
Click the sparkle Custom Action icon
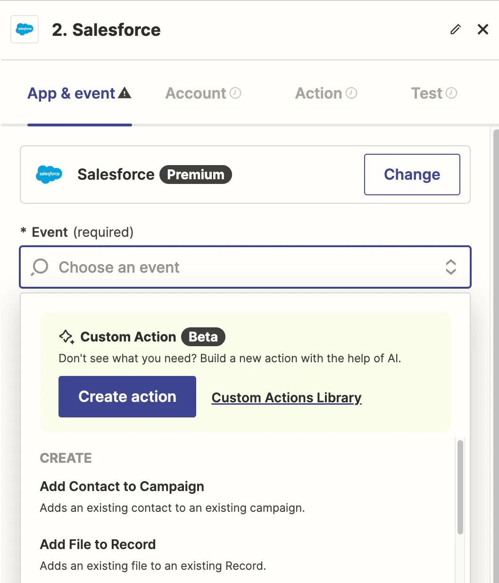(67, 337)
